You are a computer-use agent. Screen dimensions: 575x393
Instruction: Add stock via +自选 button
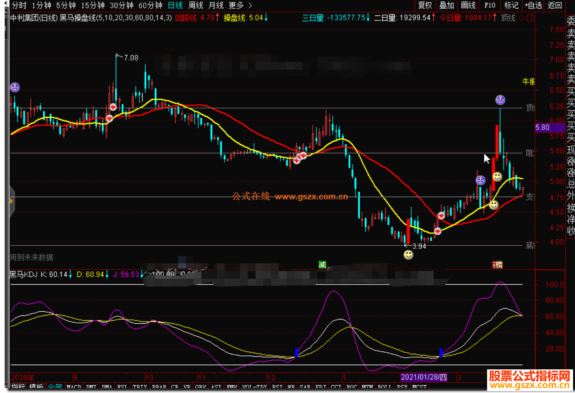tap(533, 5)
